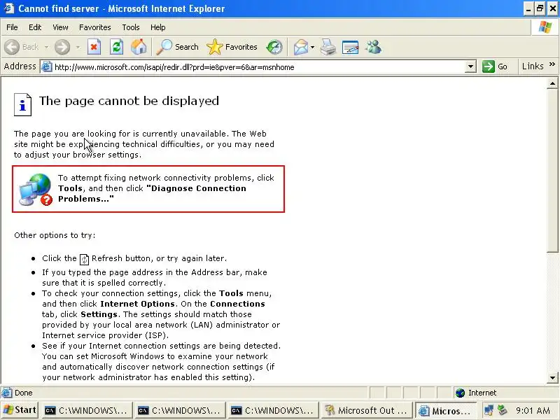Click the Edit page toolbar icon
Viewport: 560px width, 420px height.
pos(350,47)
